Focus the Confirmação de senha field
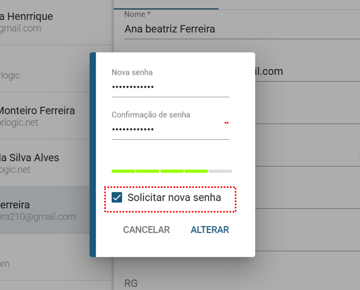The width and height of the screenshot is (360, 290). pyautogui.click(x=170, y=129)
